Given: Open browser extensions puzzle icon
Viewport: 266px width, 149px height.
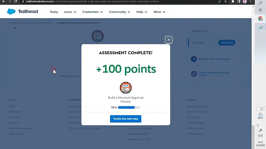Looking at the screenshot, I should coord(233,1).
